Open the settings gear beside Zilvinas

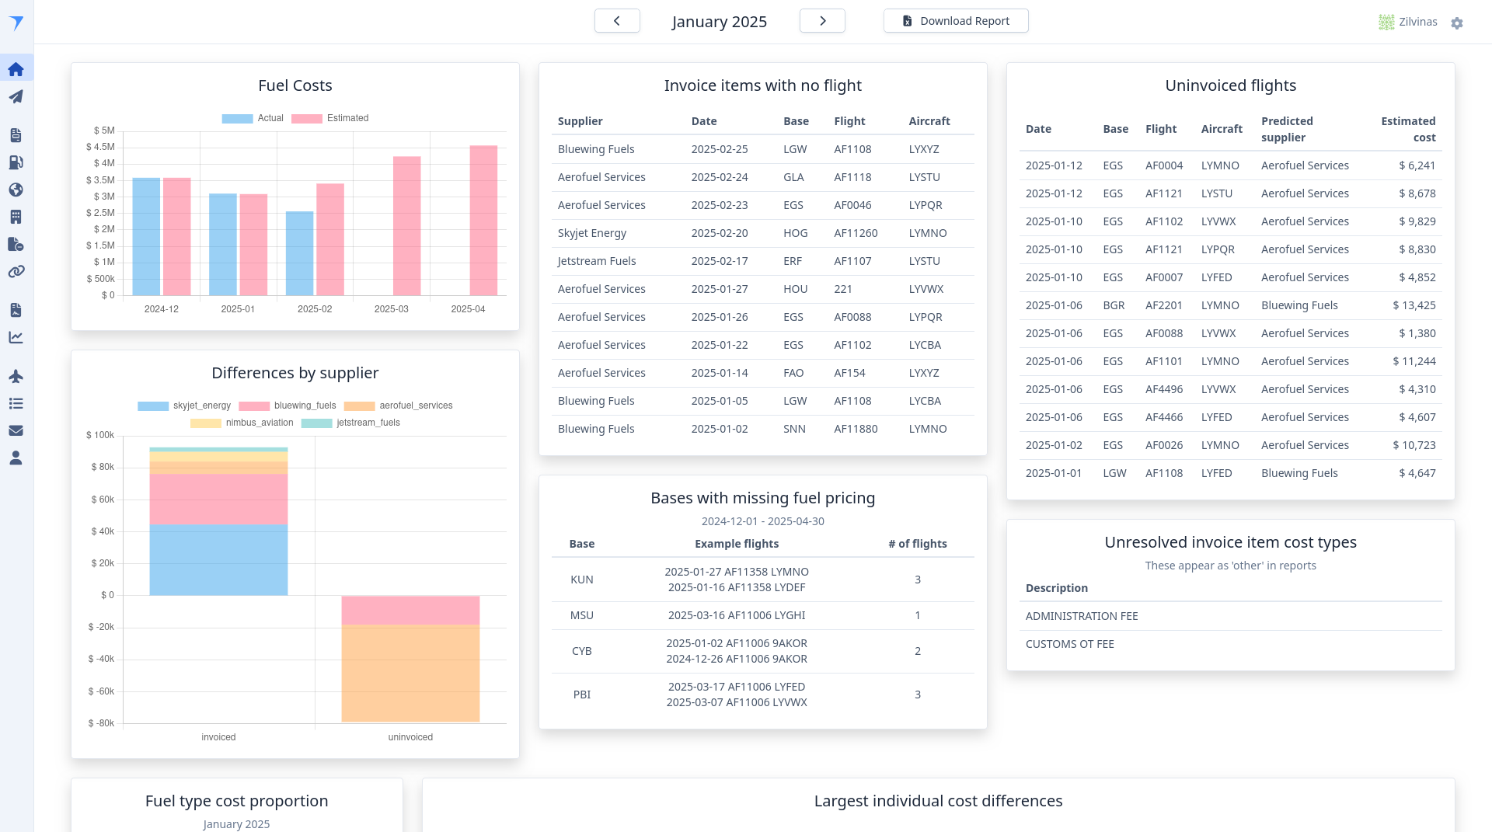(x=1458, y=23)
